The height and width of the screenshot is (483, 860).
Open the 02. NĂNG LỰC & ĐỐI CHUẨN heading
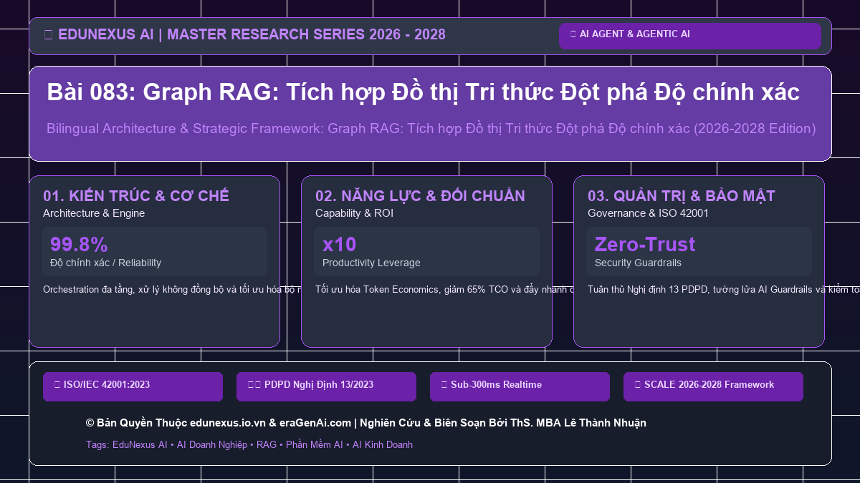420,196
